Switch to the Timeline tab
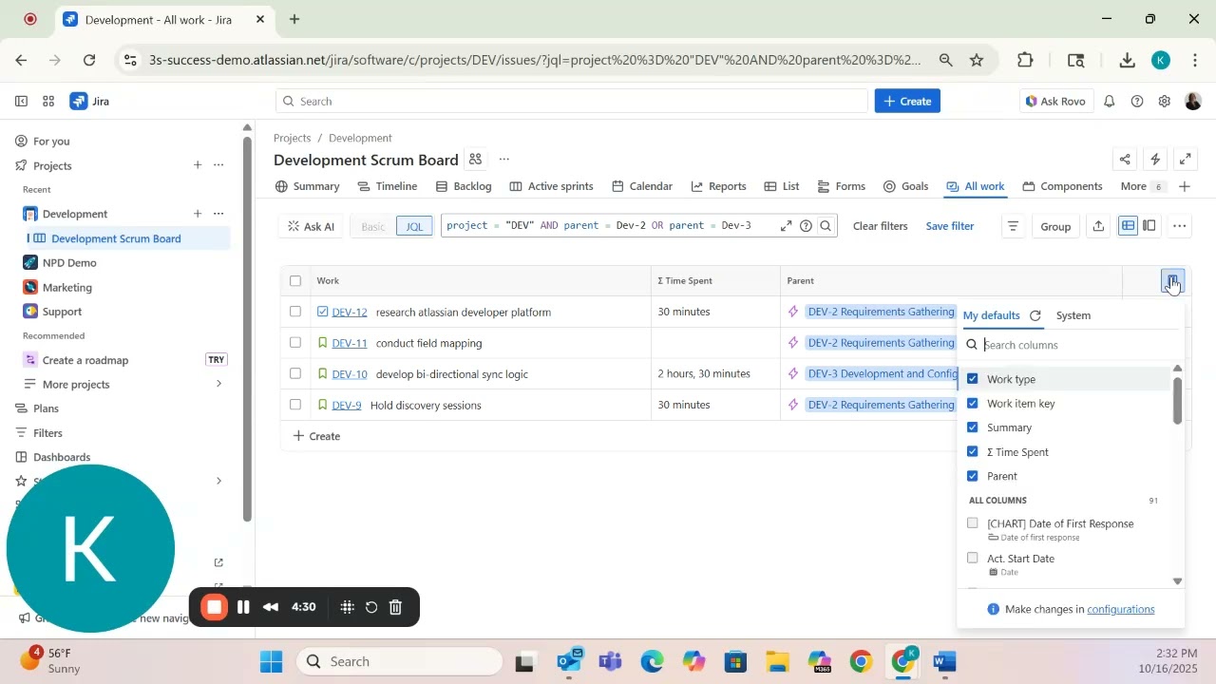The image size is (1216, 684). tap(388, 186)
